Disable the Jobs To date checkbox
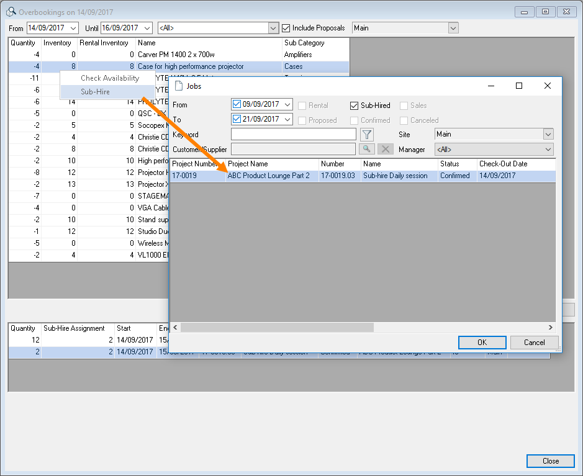 [x=237, y=119]
